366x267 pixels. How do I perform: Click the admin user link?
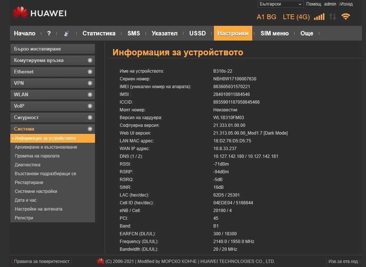(330, 4)
